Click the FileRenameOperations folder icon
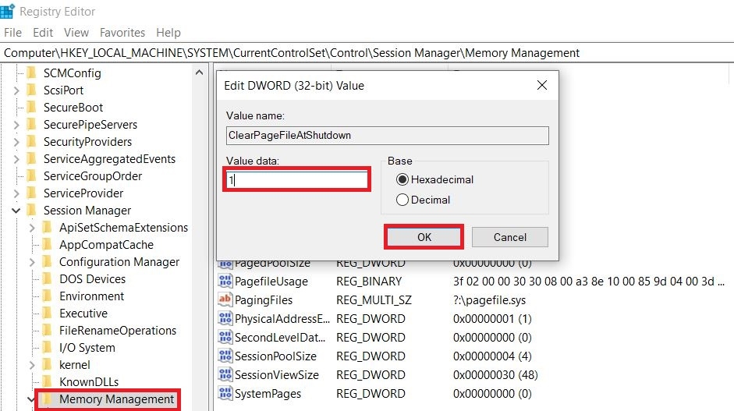Screen dimensions: 734x411 pos(47,331)
